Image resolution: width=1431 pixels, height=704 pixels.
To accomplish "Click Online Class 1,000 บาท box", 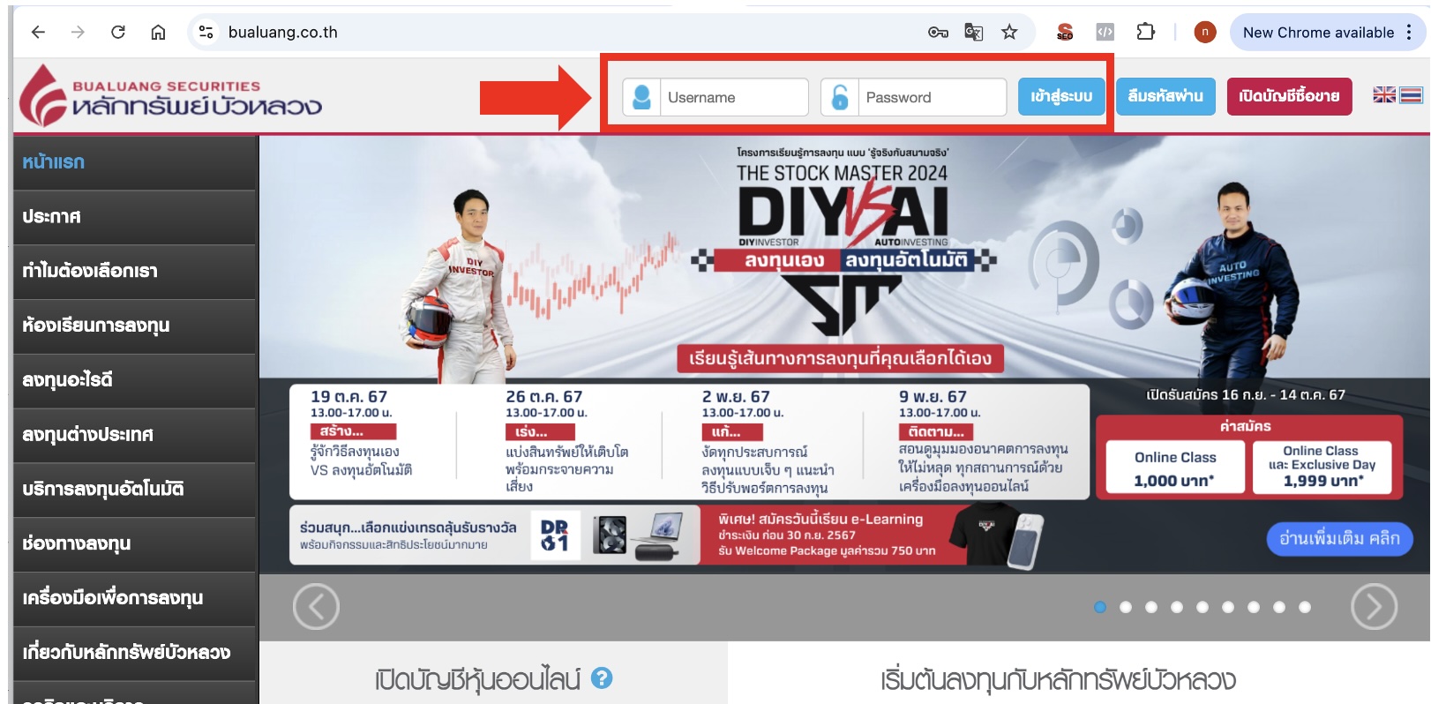I will [x=1175, y=468].
